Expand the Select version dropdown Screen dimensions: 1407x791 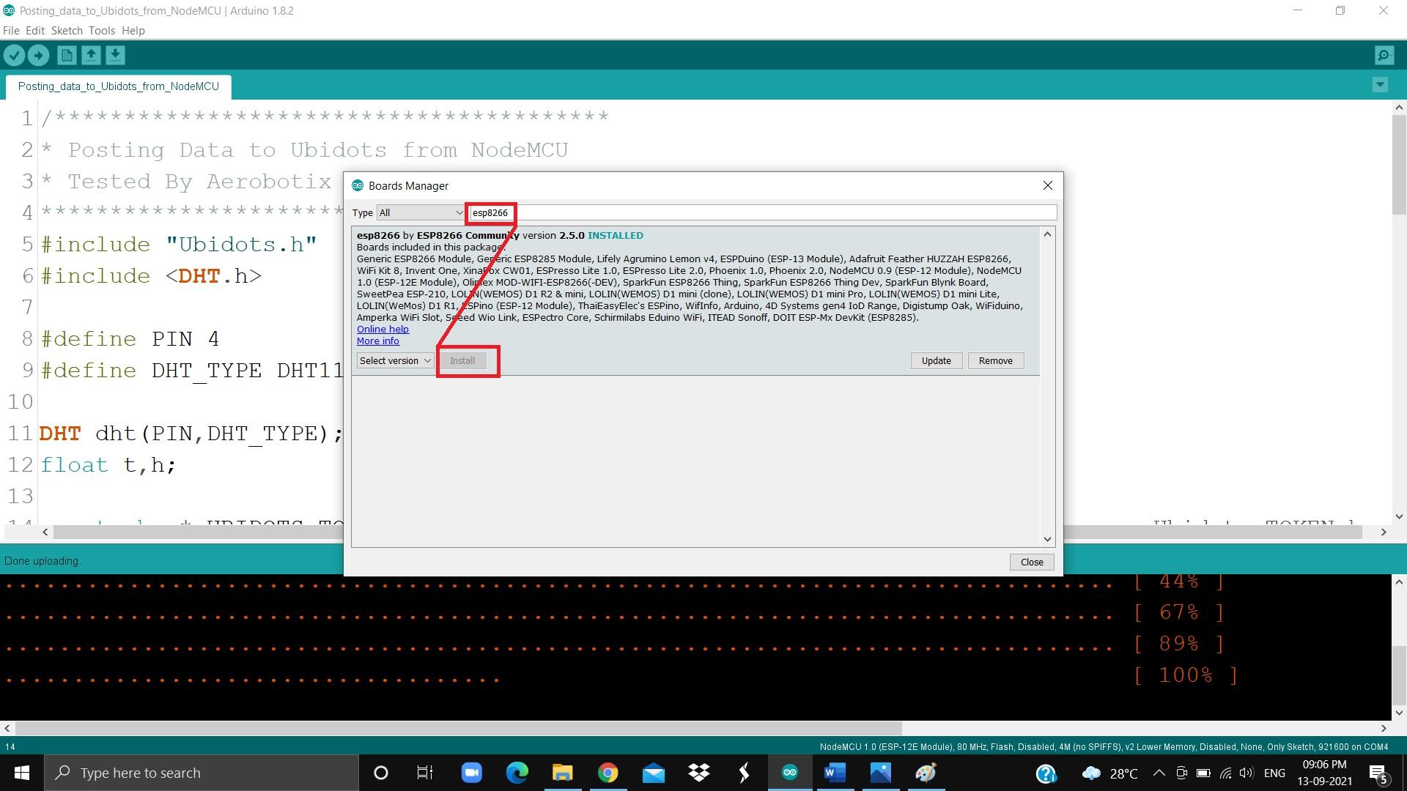395,361
